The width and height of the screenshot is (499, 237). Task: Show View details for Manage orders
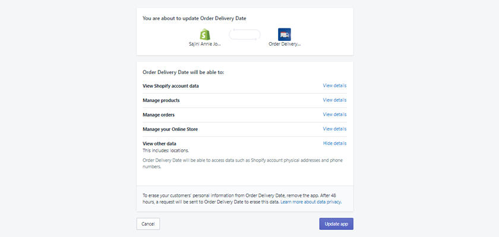click(x=334, y=114)
